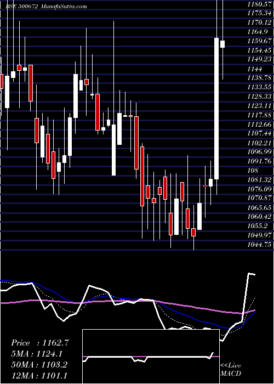This screenshot has width=274, height=384.
Task: Select the 1117.88 price axis label
Action: coord(259,115)
